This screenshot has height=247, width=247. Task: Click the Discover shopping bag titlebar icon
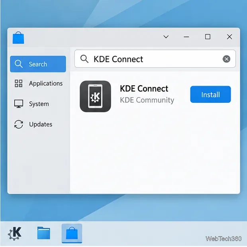(18, 37)
